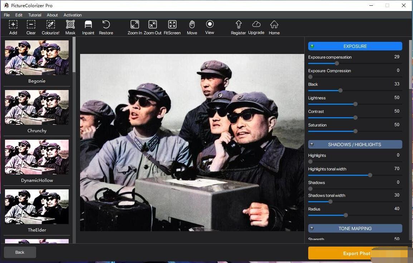Image resolution: width=413 pixels, height=263 pixels.
Task: Click the TheElder preset name label
Action: 37,230
